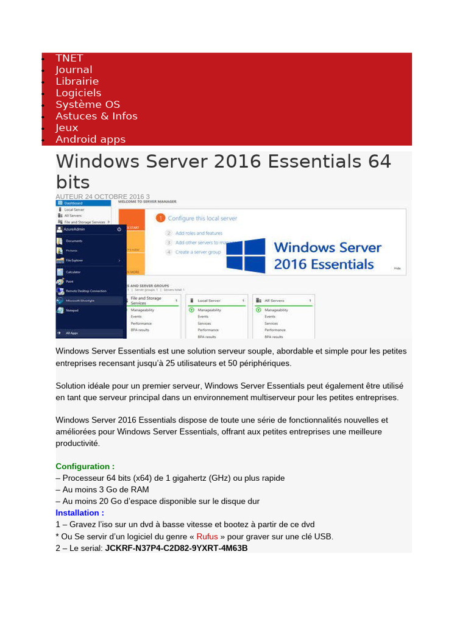Viewport: 468px width, 624px height.
Task: Select Android apps in the menu
Action: coord(90,139)
